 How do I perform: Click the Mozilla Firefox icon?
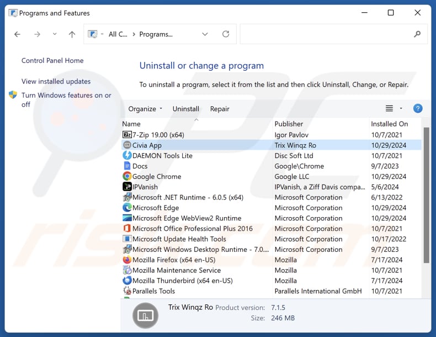[127, 260]
